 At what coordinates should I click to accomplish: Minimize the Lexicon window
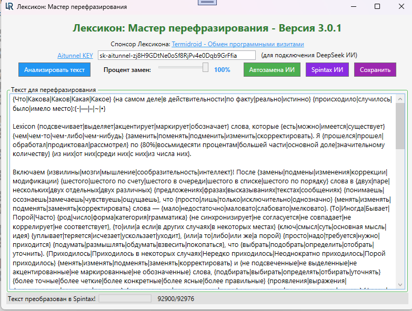click(x=354, y=6)
